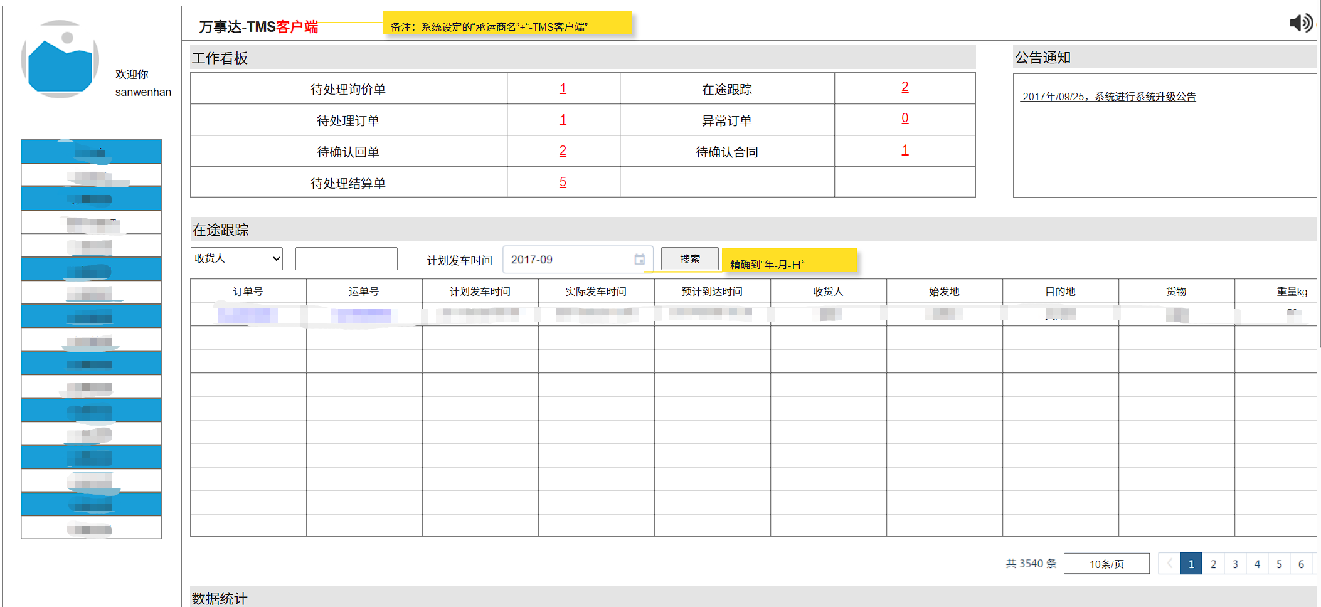The image size is (1321, 607).
Task: Click the 始发地 column header
Action: (945, 292)
